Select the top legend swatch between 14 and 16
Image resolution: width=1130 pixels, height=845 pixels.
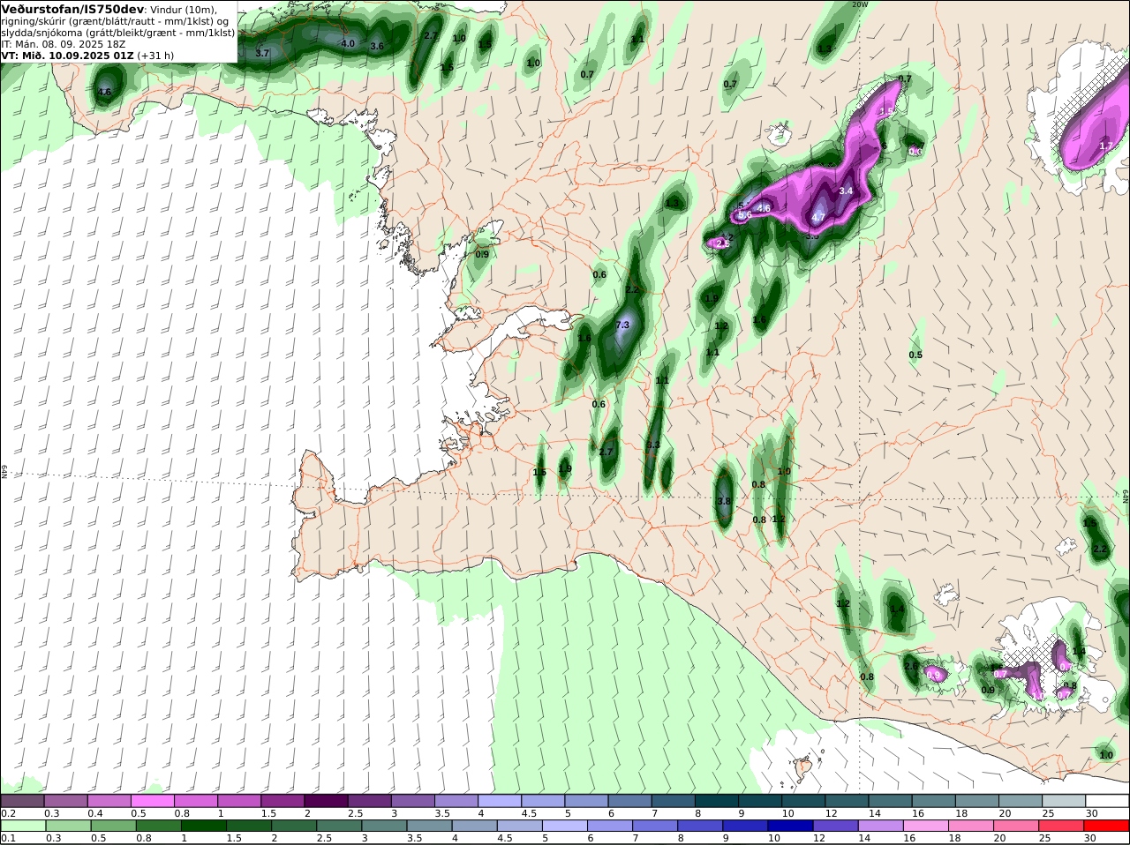pyautogui.click(x=892, y=801)
